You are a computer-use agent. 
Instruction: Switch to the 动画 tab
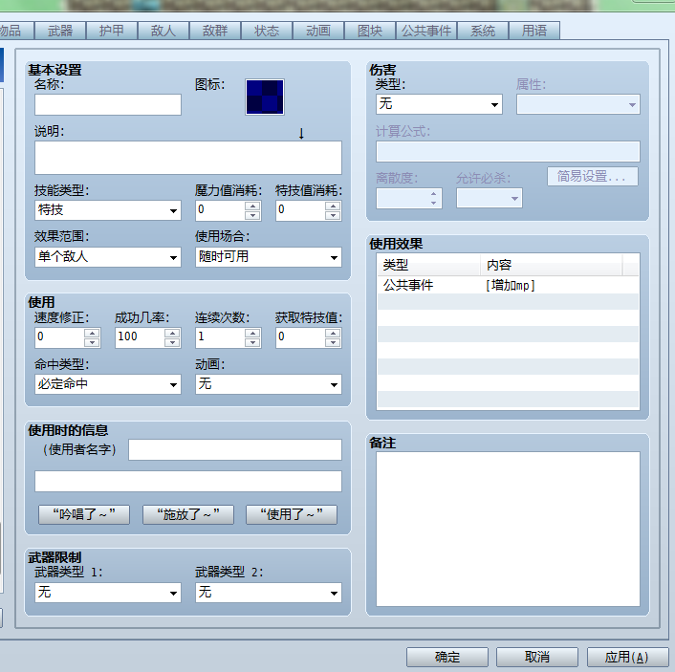[318, 31]
